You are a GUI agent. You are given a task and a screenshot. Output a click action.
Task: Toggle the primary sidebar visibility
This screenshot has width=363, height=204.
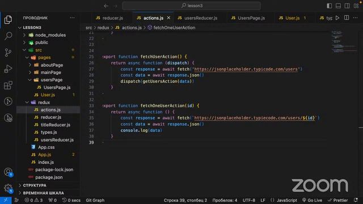[329, 6]
